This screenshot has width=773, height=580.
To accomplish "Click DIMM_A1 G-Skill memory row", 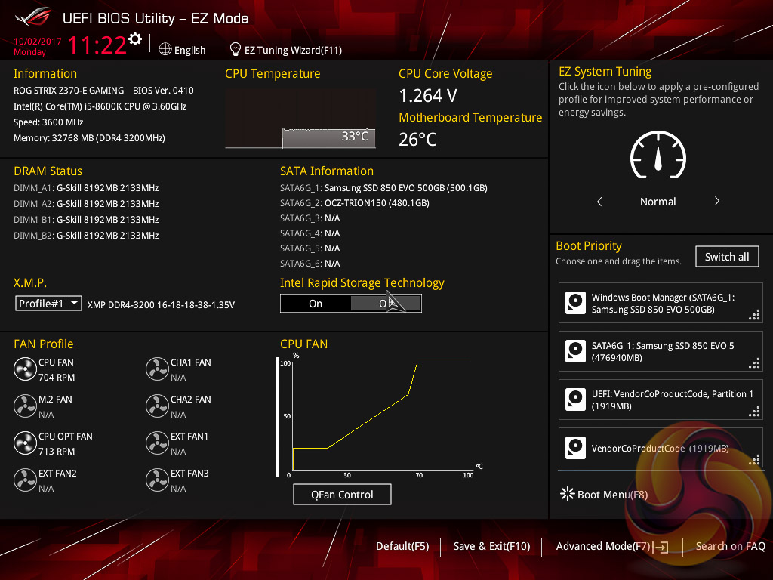I will (86, 188).
